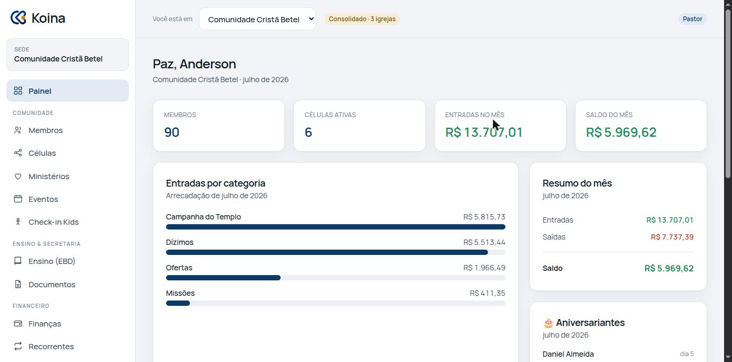The height and width of the screenshot is (362, 732).
Task: Click the Finanças wallet icon
Action: [x=18, y=323]
